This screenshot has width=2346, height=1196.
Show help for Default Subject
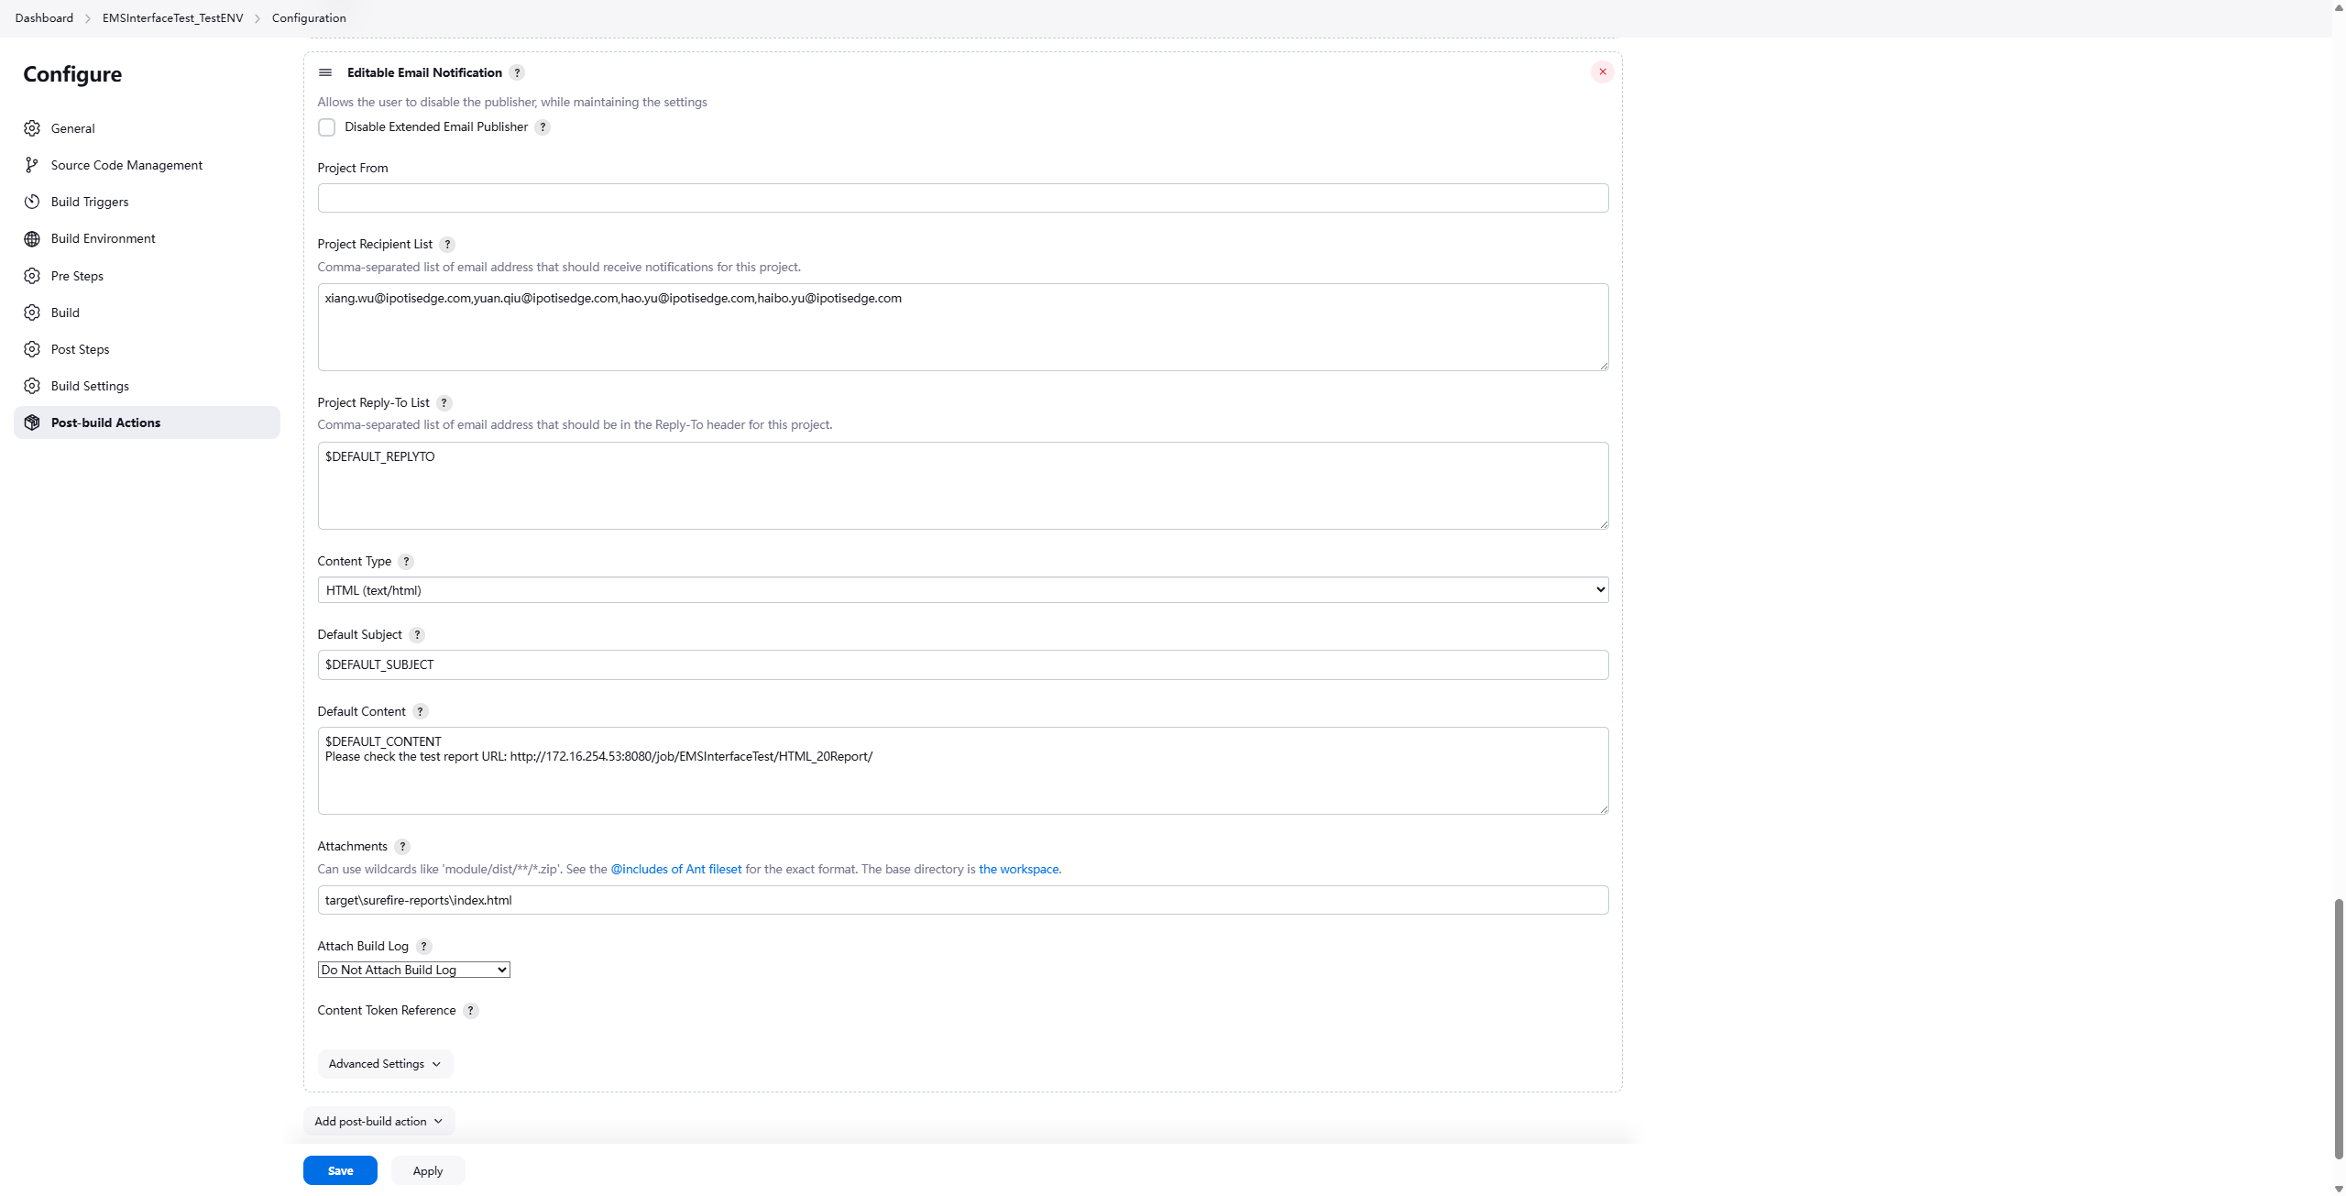coord(417,635)
